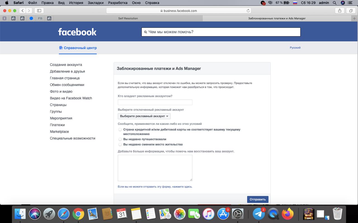The height and width of the screenshot is (223, 358).
Task: Open Firefox from the dock
Action: tap(288, 214)
